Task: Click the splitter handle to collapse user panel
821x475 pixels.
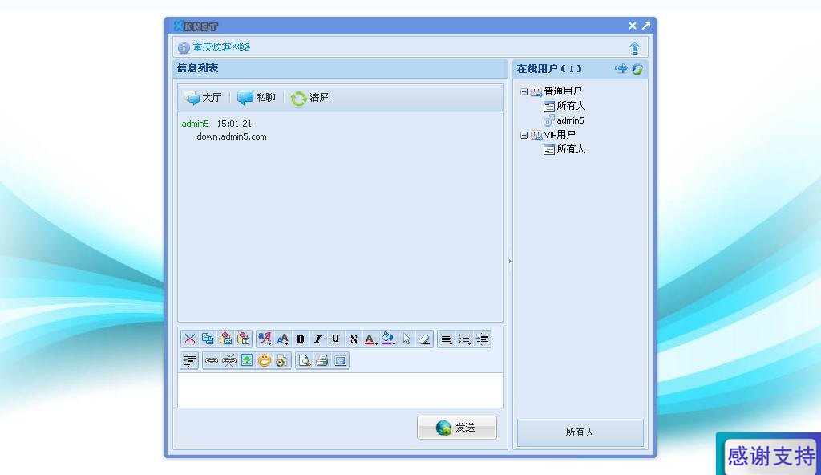Action: (510, 261)
